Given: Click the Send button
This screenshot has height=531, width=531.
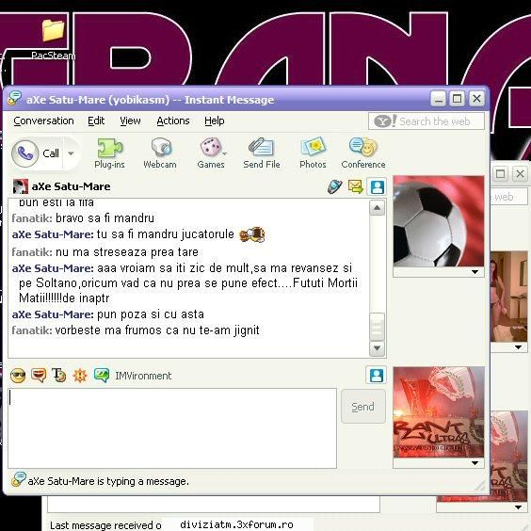Looking at the screenshot, I should click(363, 407).
